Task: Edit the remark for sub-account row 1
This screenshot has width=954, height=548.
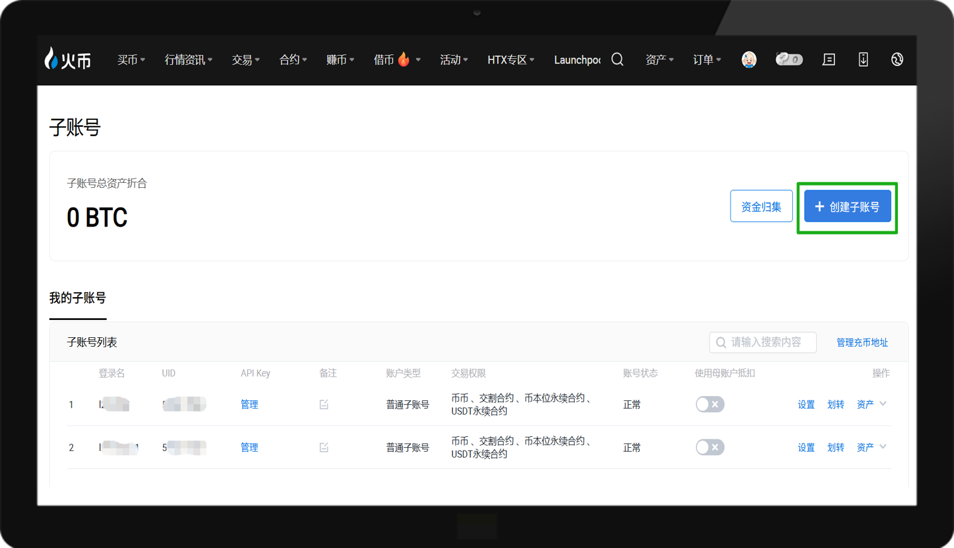Action: pyautogui.click(x=324, y=405)
